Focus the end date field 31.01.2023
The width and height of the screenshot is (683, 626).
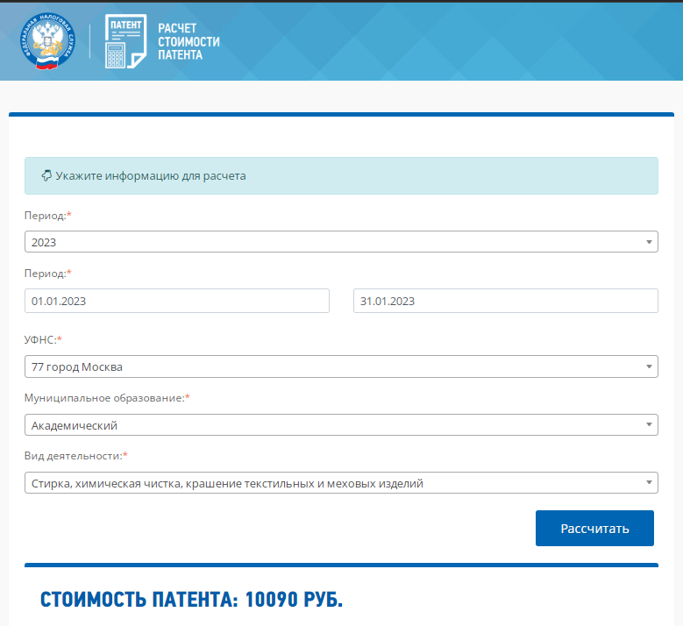(x=505, y=301)
